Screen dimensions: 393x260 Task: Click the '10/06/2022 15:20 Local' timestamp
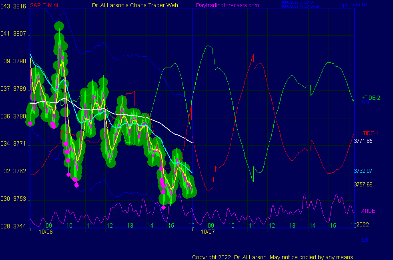click(299, 6)
